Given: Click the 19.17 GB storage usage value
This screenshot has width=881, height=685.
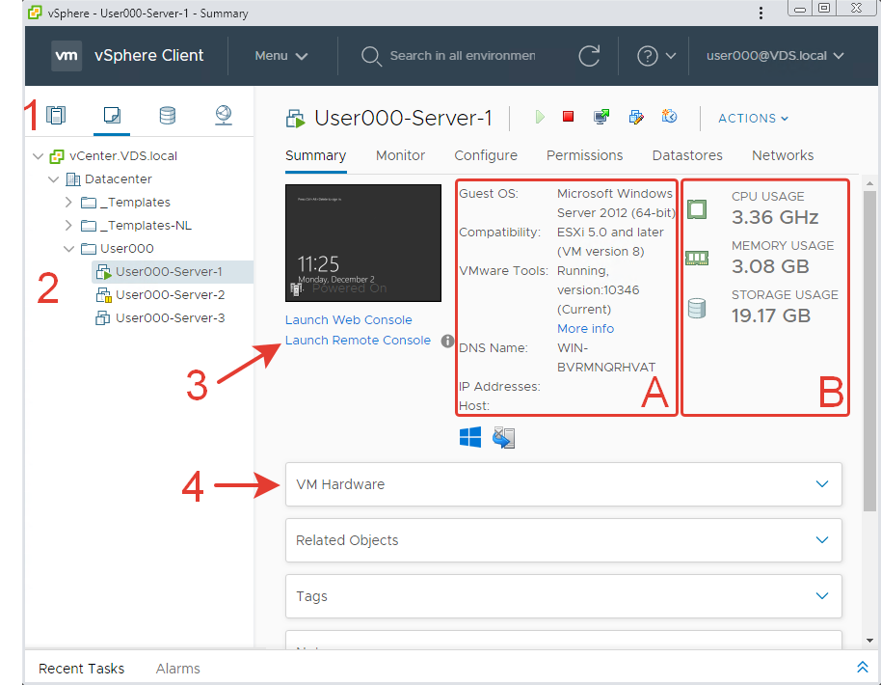Looking at the screenshot, I should [771, 315].
